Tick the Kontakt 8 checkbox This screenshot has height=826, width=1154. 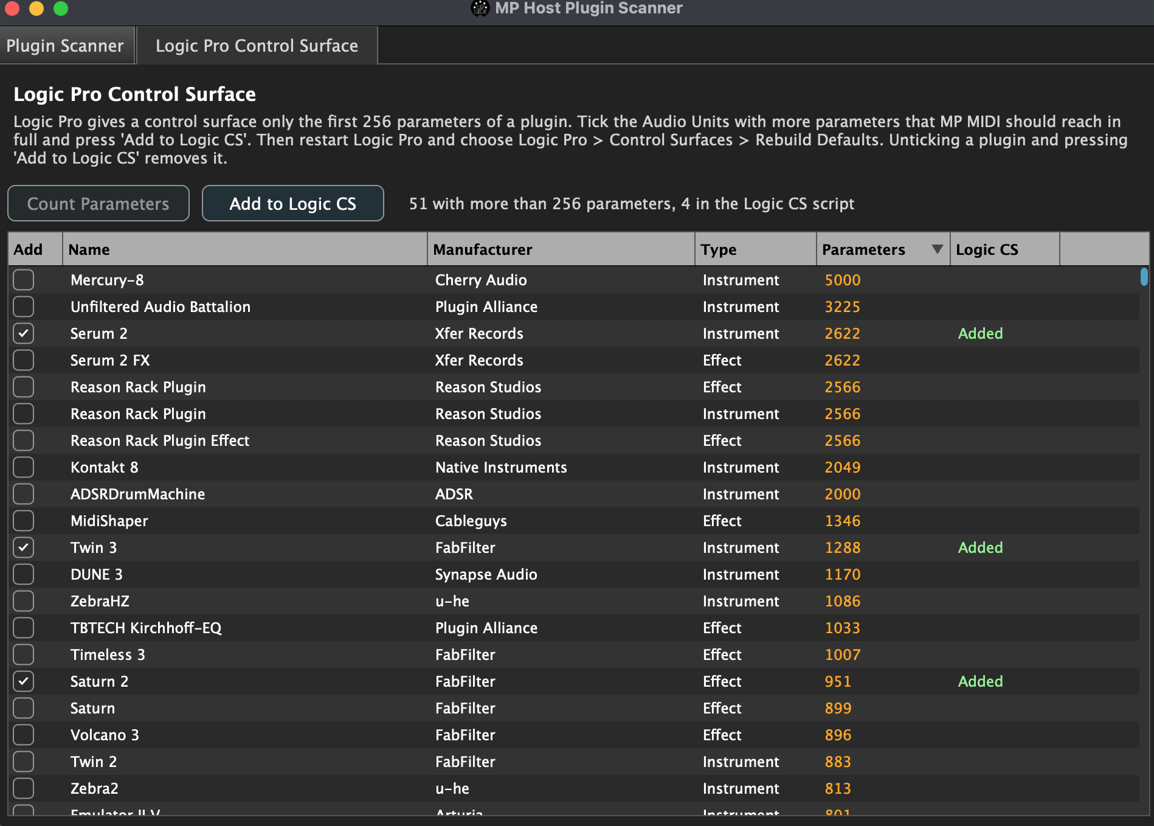tap(24, 467)
